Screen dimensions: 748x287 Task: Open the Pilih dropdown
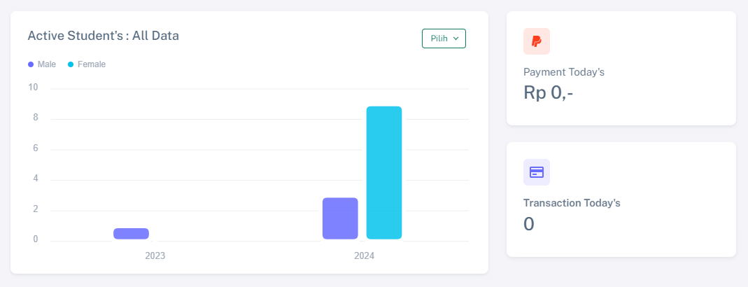444,38
